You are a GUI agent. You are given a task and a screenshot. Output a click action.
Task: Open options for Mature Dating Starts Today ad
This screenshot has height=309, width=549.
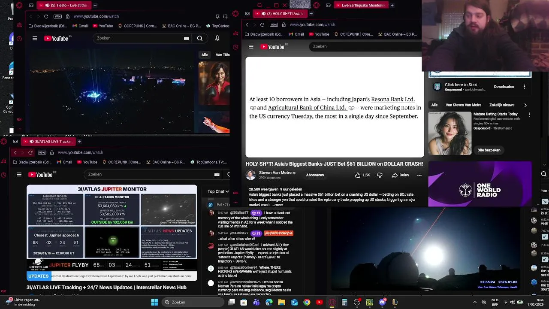[x=530, y=115]
